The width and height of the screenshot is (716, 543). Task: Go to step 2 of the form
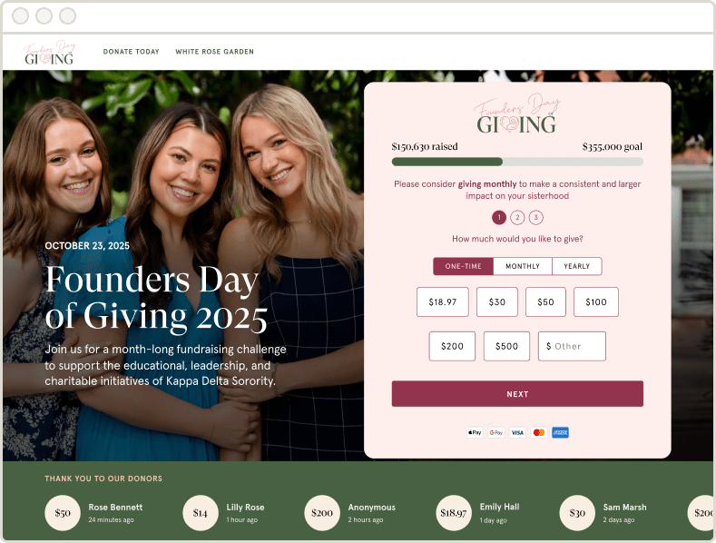[x=517, y=218]
